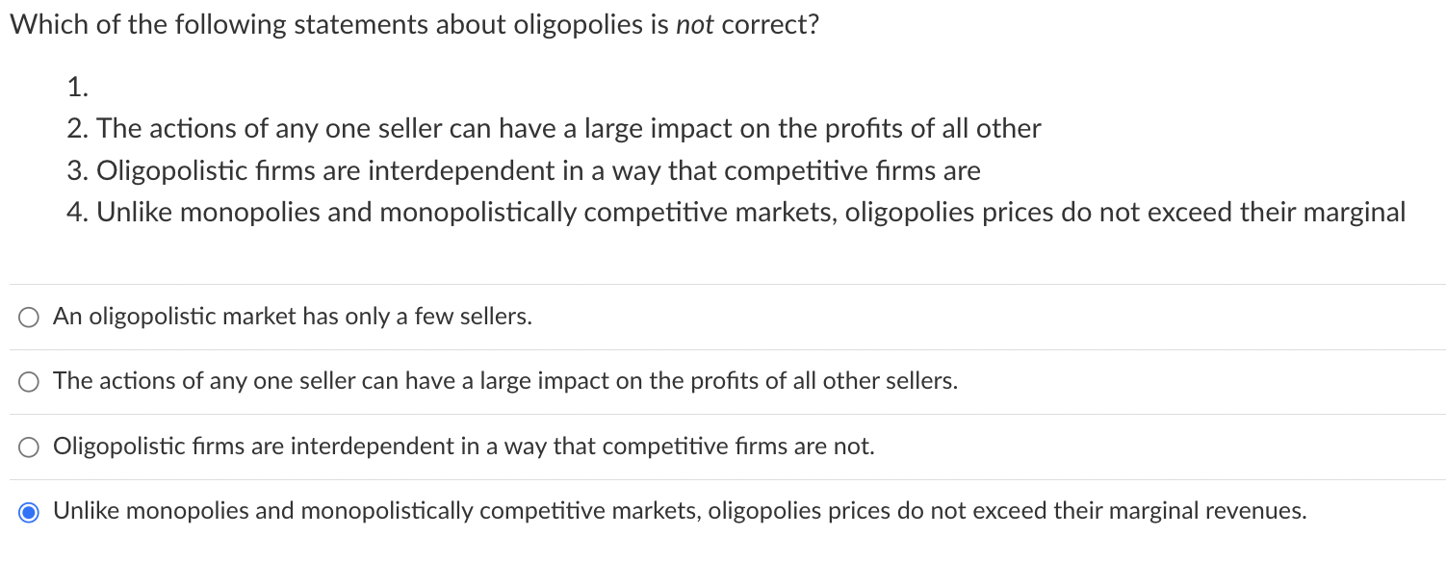
Task: Choose 'The actions of any one seller can have a large impact' option
Action: coord(28,381)
